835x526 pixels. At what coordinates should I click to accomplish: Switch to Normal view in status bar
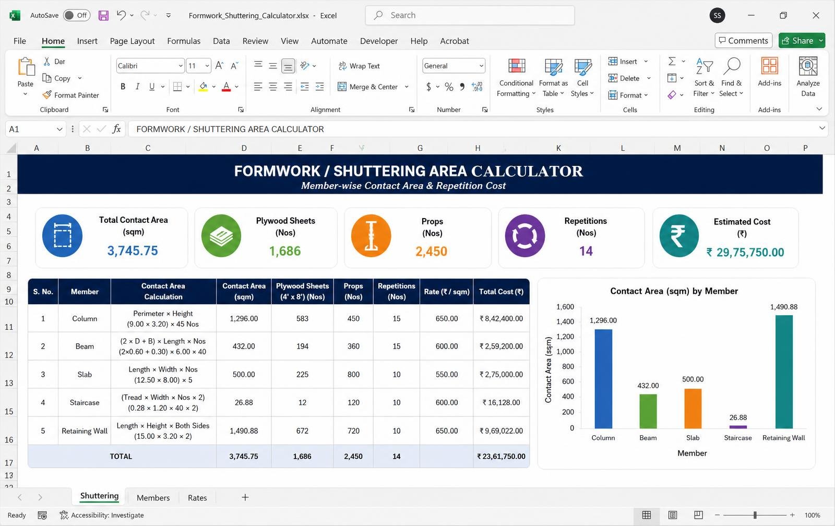coord(647,515)
